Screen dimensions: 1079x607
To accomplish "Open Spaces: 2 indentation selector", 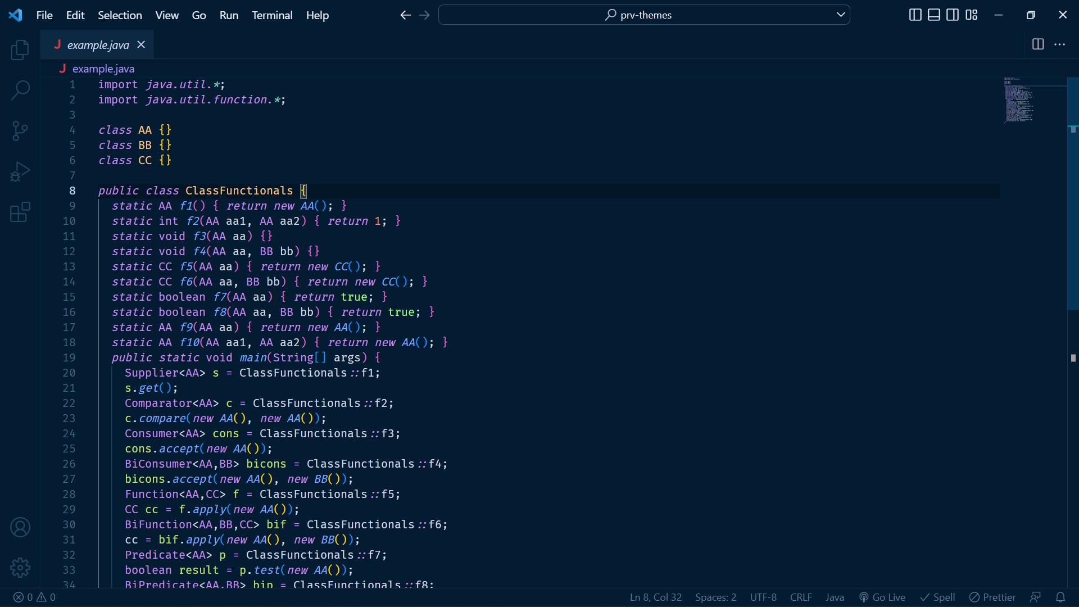I will pyautogui.click(x=715, y=597).
